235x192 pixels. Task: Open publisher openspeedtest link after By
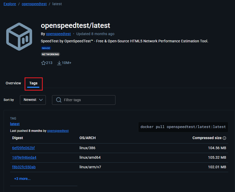[x=58, y=34]
